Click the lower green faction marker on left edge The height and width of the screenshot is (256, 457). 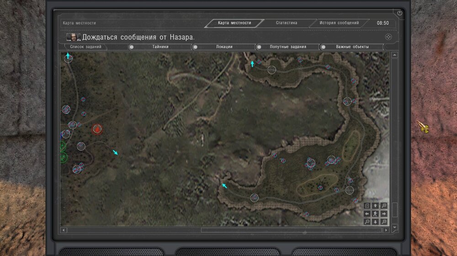63,158
